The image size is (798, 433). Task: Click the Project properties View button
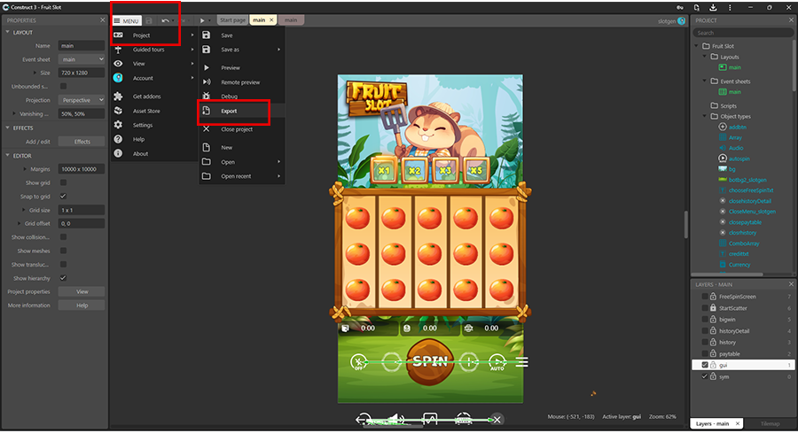point(82,291)
